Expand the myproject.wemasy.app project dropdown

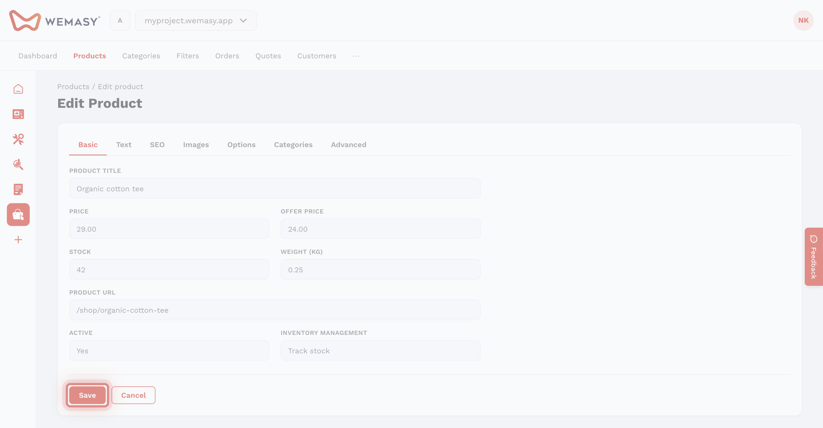click(x=196, y=20)
